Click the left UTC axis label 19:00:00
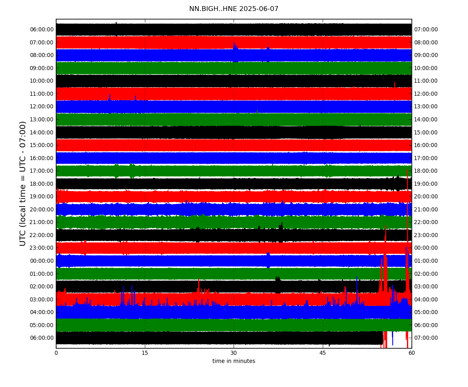Image resolution: width=468 pixels, height=387 pixels. click(42, 197)
